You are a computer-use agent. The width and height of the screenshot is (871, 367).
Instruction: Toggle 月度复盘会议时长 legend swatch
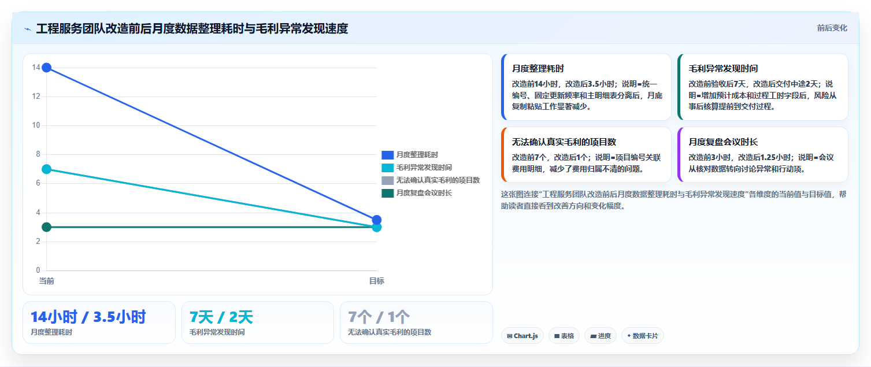[388, 193]
